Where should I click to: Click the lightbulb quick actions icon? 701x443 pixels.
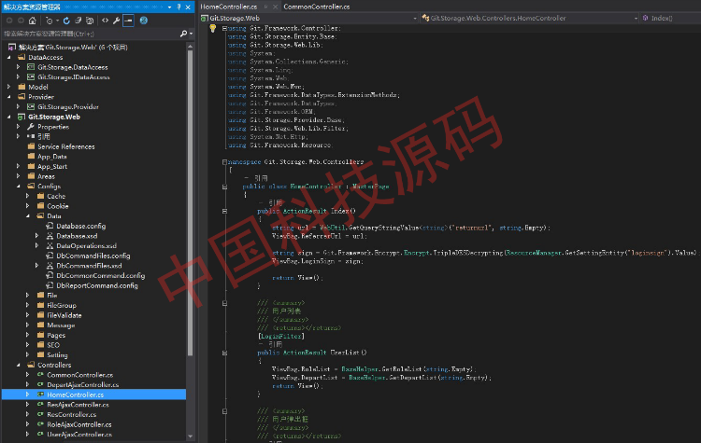(x=213, y=29)
